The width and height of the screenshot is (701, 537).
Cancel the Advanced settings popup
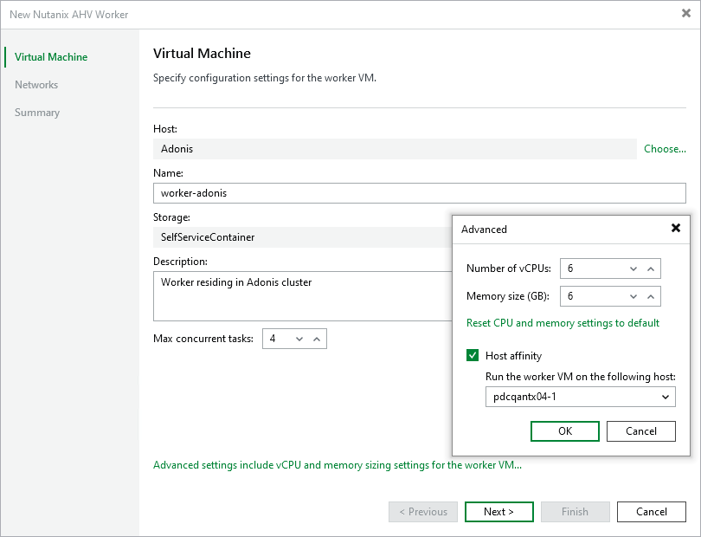click(641, 431)
